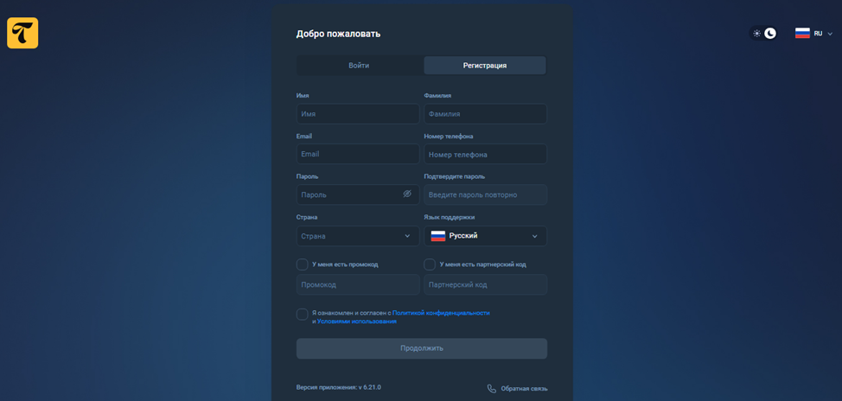
Task: Show password using the crossed eye icon
Action: point(407,194)
